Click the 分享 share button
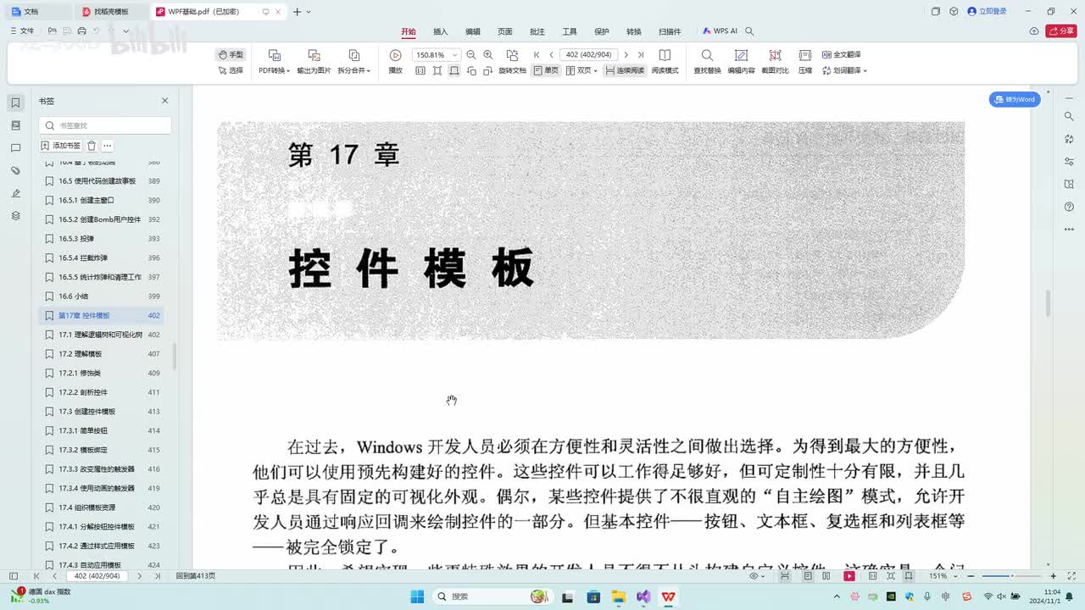Image resolution: width=1085 pixels, height=610 pixels. (x=1061, y=31)
